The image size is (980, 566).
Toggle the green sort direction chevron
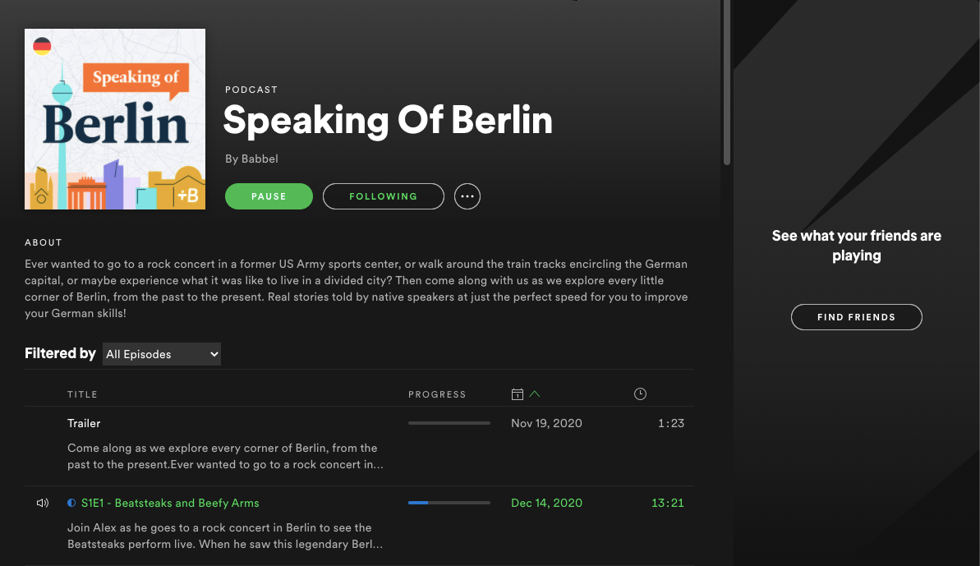pyautogui.click(x=536, y=393)
